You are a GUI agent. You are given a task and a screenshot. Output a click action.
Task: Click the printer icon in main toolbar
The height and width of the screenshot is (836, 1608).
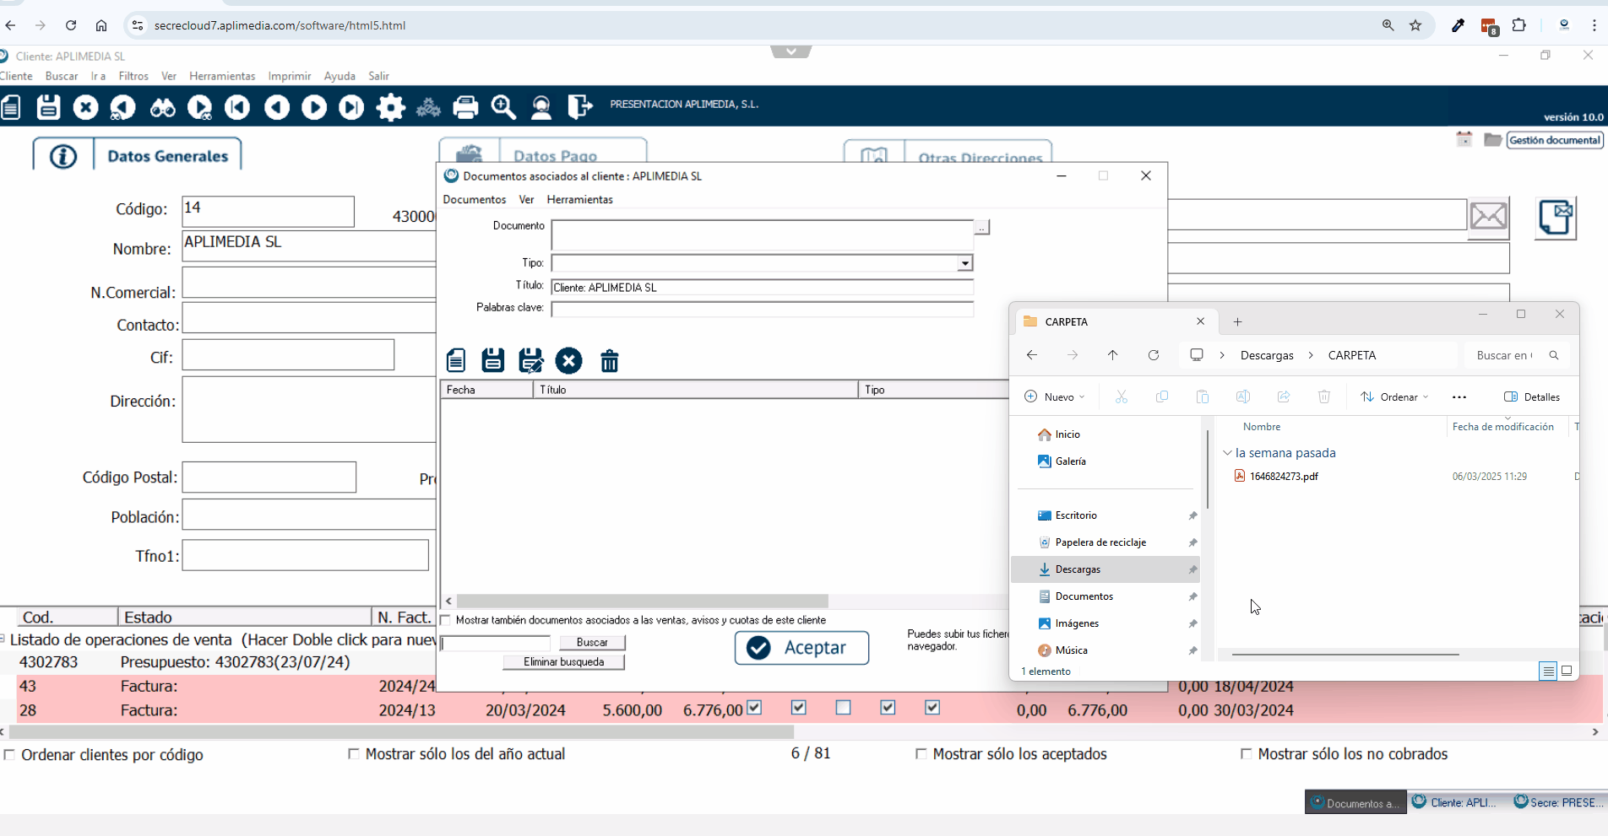pos(465,107)
